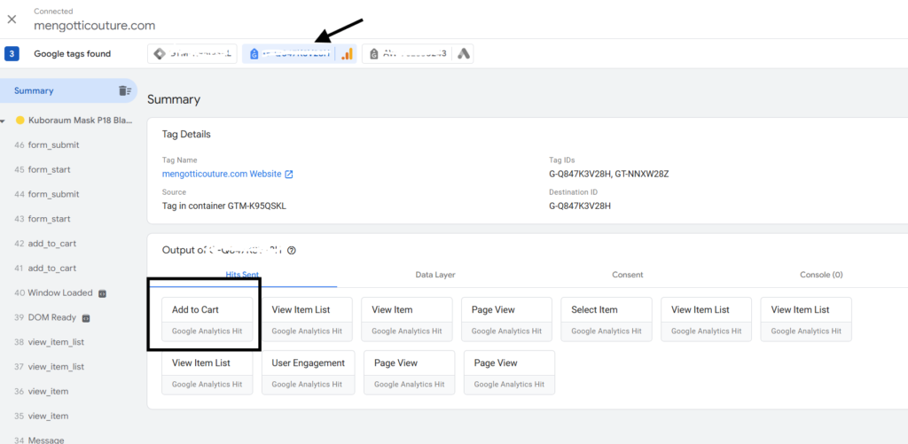
Task: Click the code icon beside DOM Ready
Action: (x=86, y=318)
